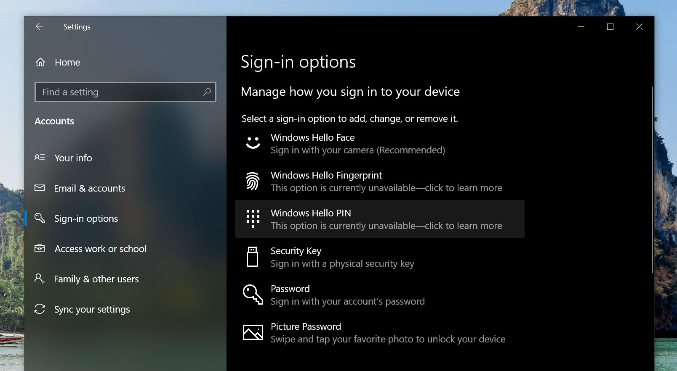This screenshot has height=371, width=677.
Task: Click the Windows Hello Face smiley icon
Action: (253, 143)
